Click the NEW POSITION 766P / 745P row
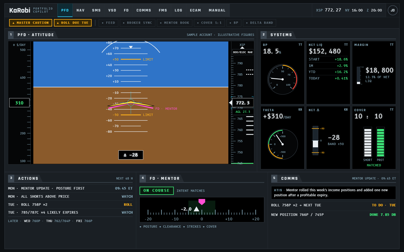The width and height of the screenshot is (404, 252). (334, 215)
